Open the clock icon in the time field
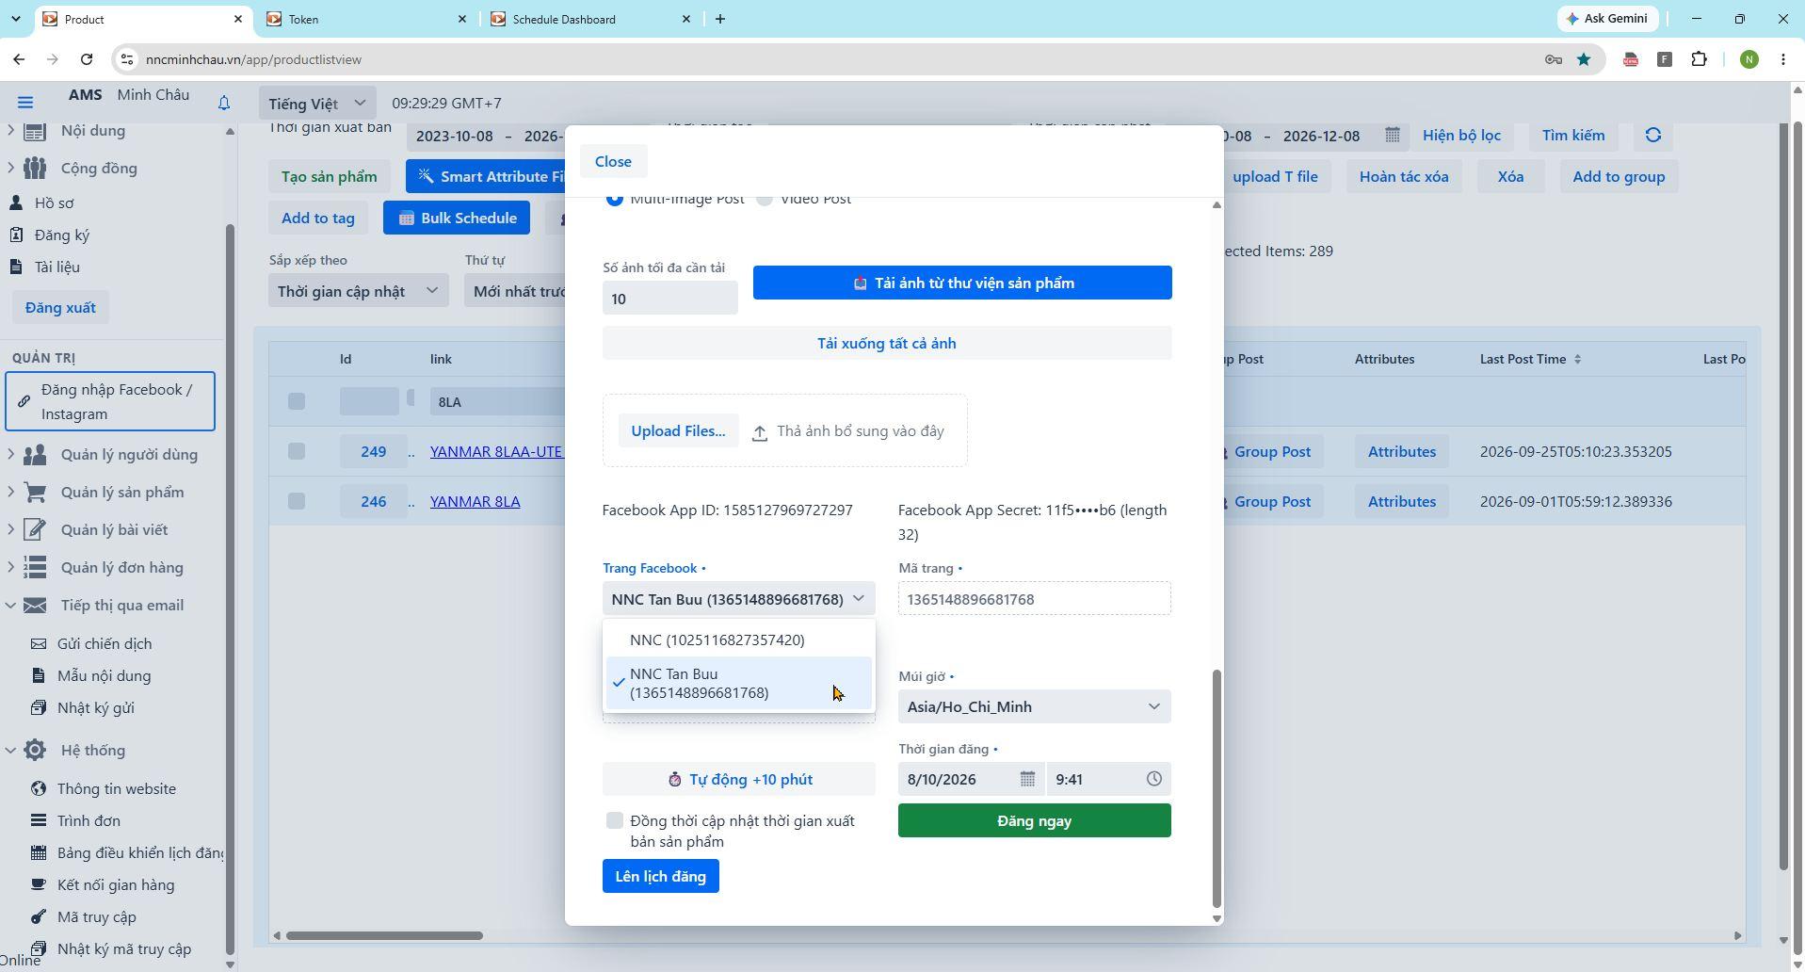This screenshot has width=1805, height=972. click(x=1153, y=779)
